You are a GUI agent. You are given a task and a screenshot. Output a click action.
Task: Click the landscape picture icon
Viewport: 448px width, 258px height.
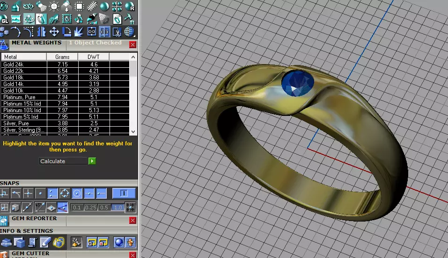(16, 19)
